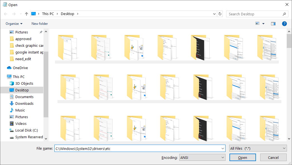Unpin Pictures from Quick access
This screenshot has height=165, width=292.
[41, 32]
